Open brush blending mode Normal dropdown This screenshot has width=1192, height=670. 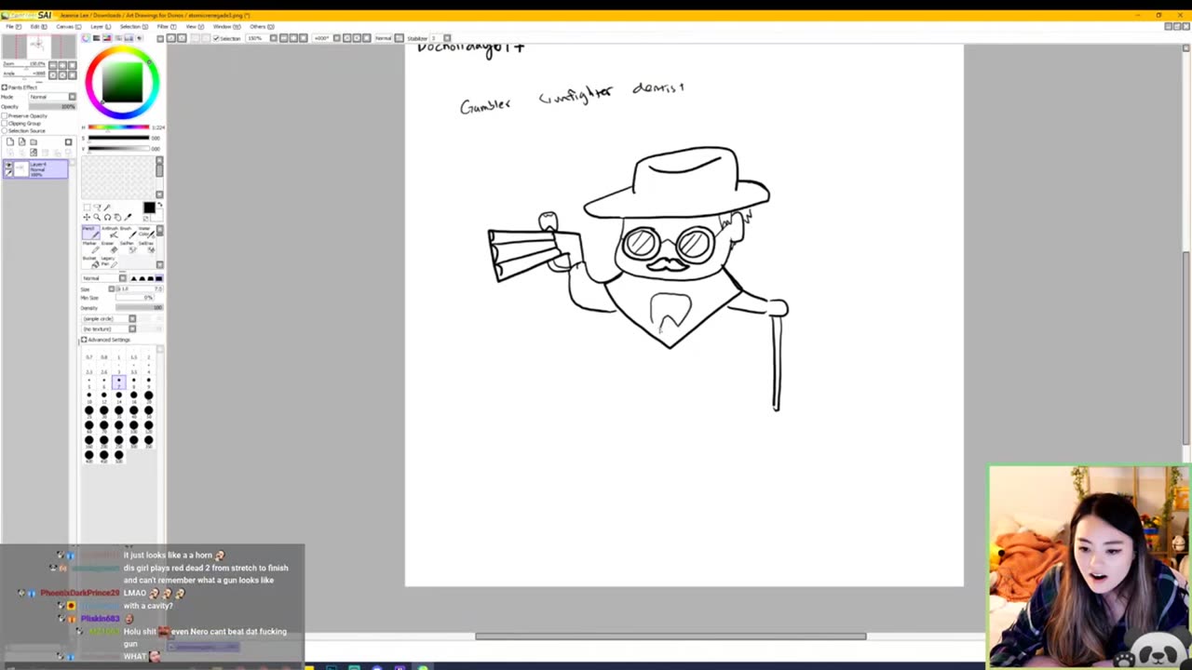coord(104,278)
